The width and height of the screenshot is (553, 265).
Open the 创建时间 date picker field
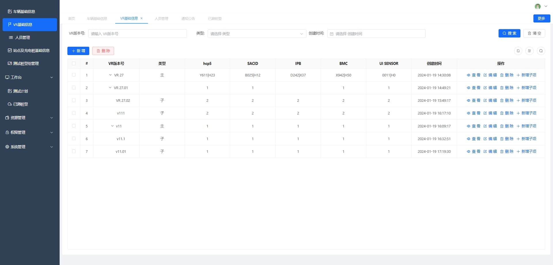point(376,34)
